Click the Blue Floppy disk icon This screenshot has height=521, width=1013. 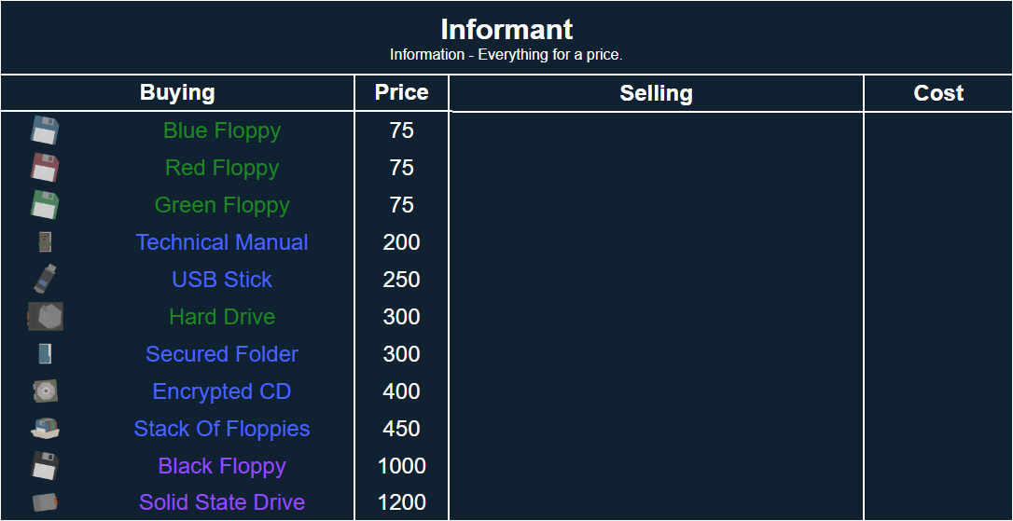tap(45, 130)
